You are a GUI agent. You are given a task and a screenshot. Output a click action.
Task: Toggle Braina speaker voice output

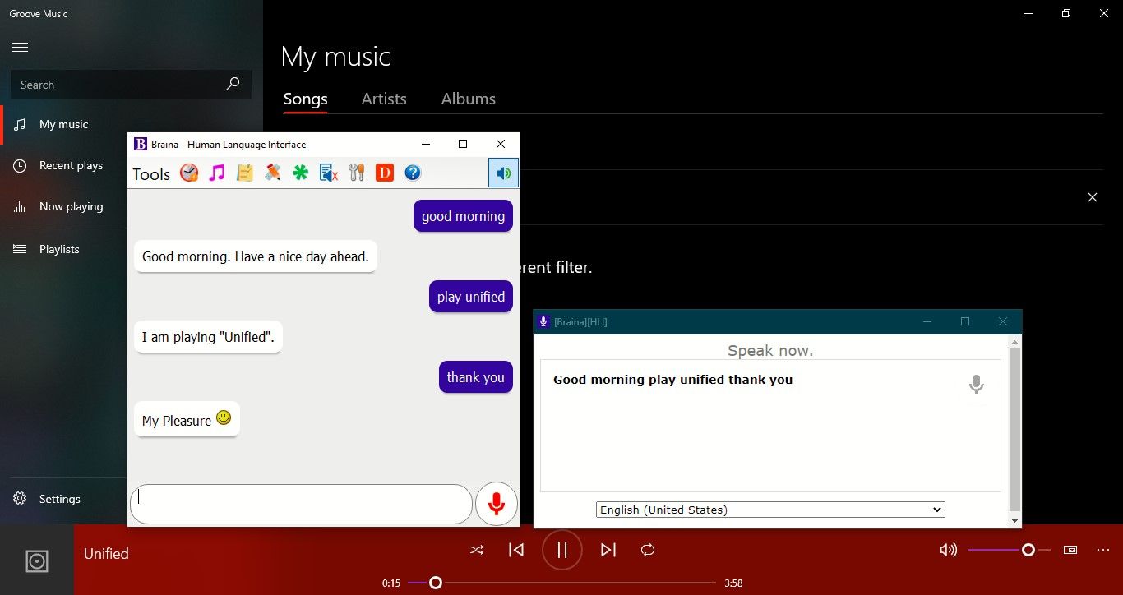pos(503,173)
